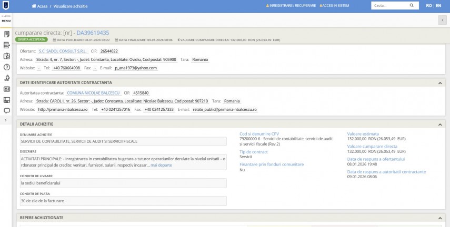Click the ID card icon in sidebar
This screenshot has height=227, width=450.
[7, 89]
